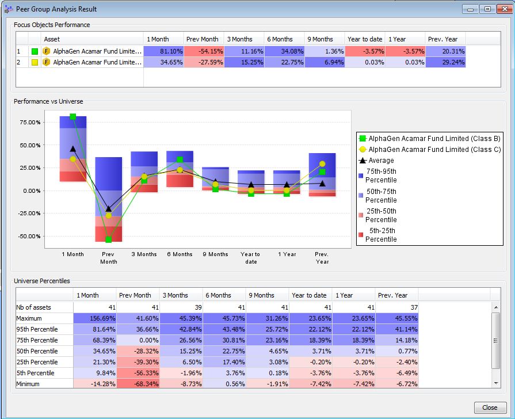Click the 1 Year header in Universe Percentiles
This screenshot has width=515, height=419.
coord(353,295)
